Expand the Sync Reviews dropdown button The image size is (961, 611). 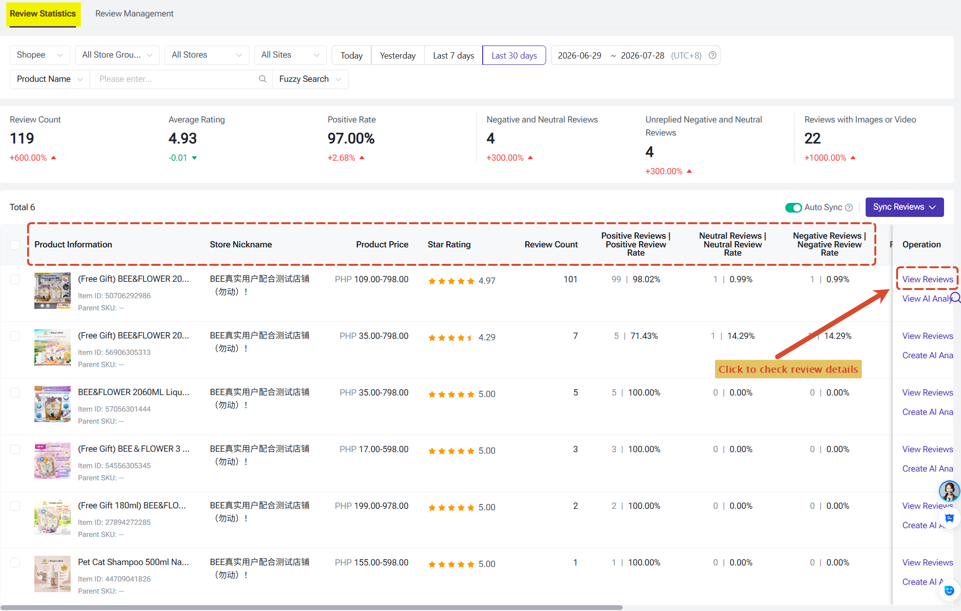(904, 207)
